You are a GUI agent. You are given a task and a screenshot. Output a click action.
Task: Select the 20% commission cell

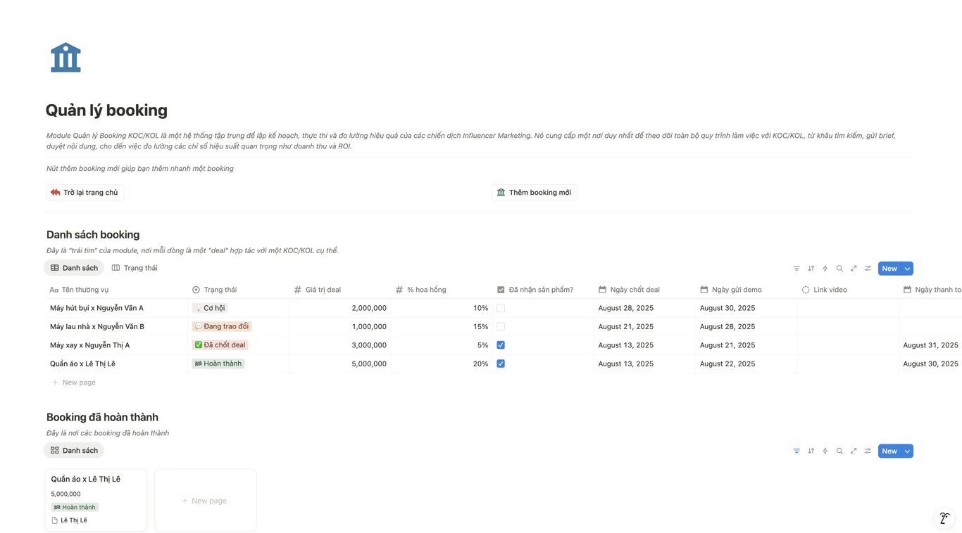[442, 364]
